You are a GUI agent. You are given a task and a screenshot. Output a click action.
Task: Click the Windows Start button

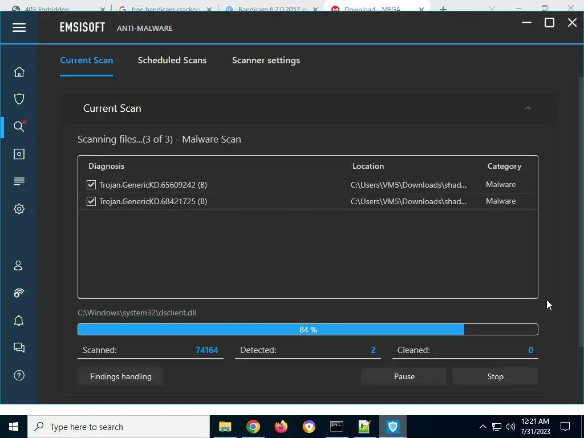tap(14, 427)
